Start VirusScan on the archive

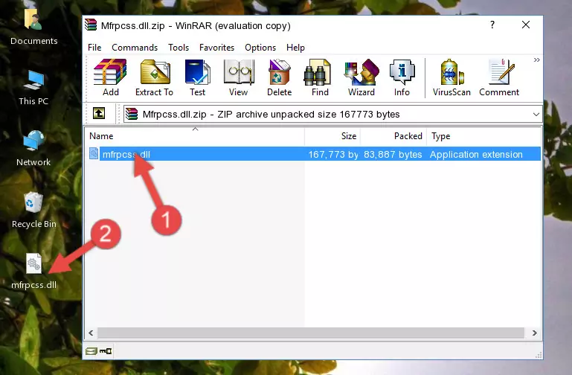coord(452,77)
